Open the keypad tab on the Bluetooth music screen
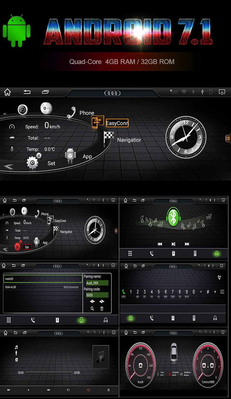Viewport: 231px width, 399px height. click(130, 253)
